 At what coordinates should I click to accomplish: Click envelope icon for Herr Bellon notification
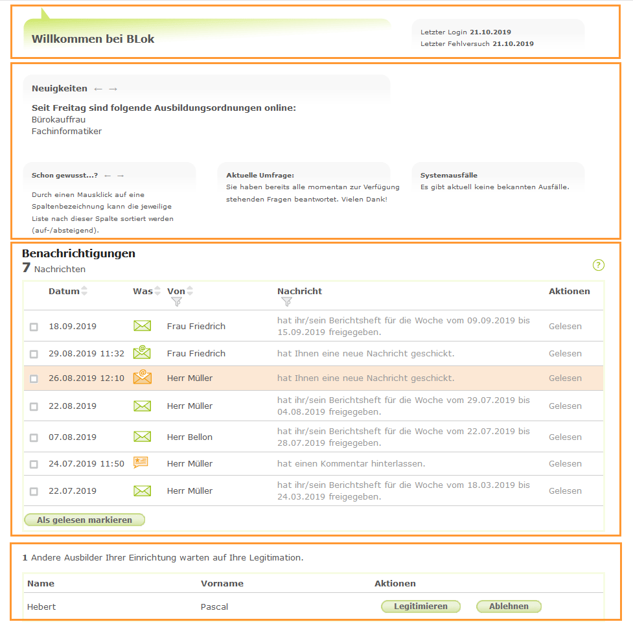coord(142,437)
